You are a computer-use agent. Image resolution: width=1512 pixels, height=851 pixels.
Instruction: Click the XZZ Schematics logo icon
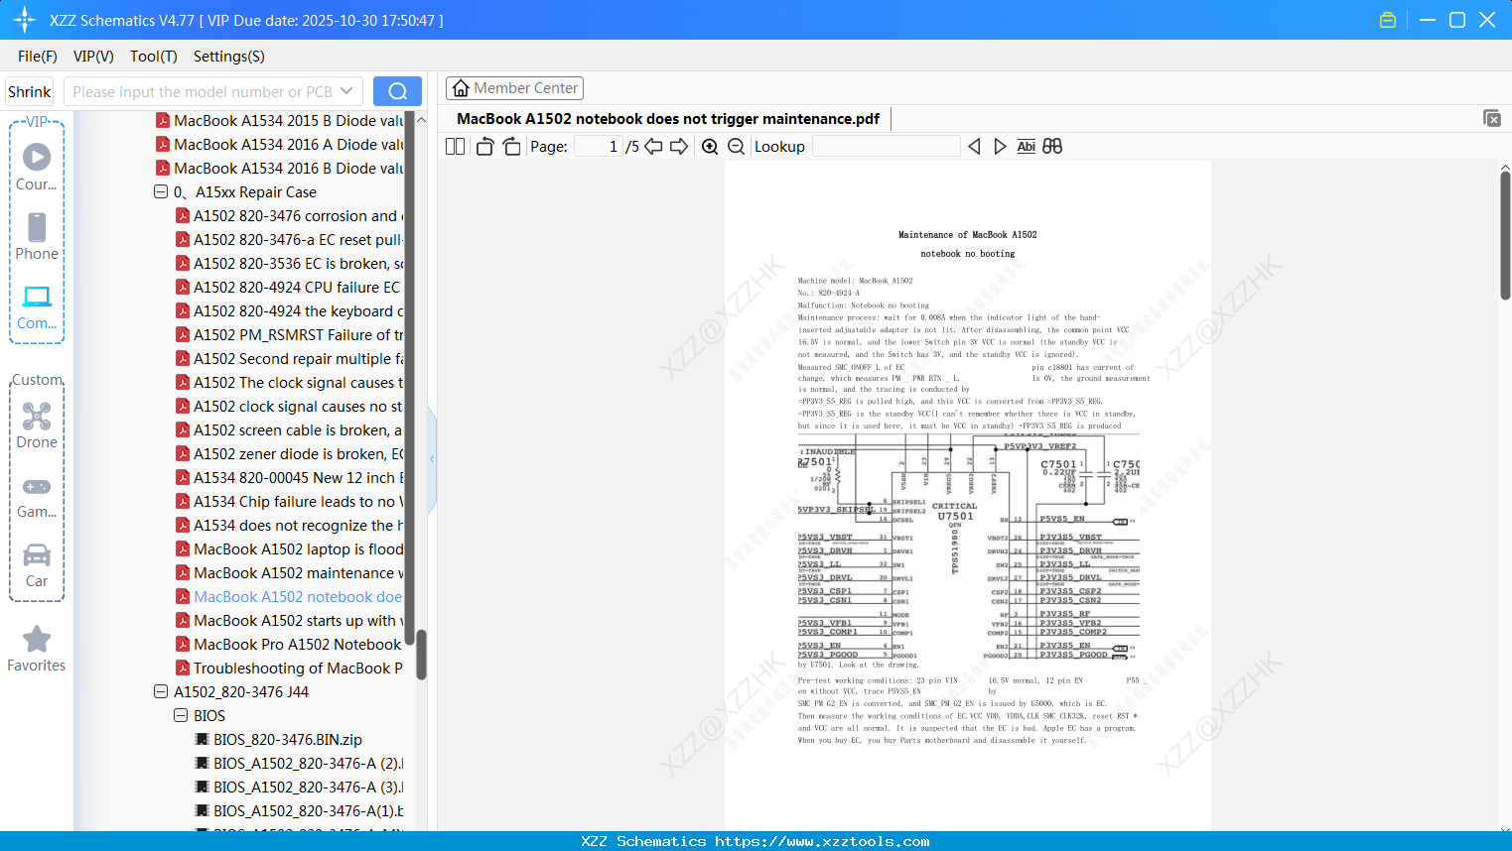tap(25, 20)
